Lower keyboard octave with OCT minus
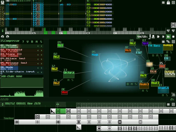 [168, 31]
